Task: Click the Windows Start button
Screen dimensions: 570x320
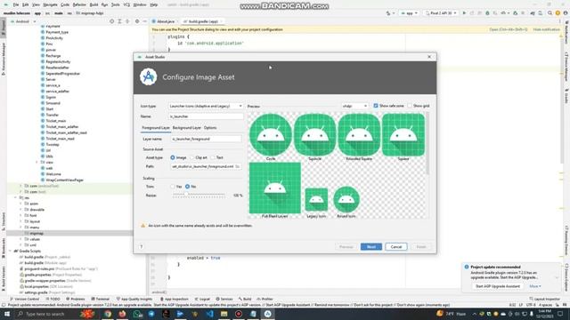Action: pos(6,314)
